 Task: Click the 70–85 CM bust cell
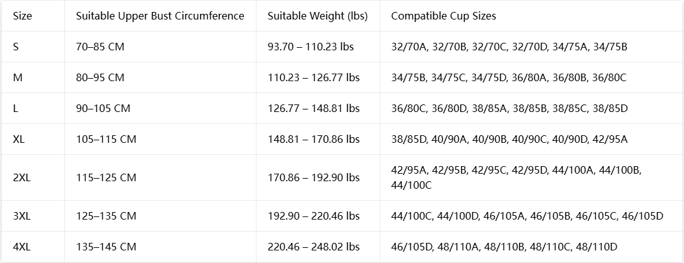click(x=100, y=47)
